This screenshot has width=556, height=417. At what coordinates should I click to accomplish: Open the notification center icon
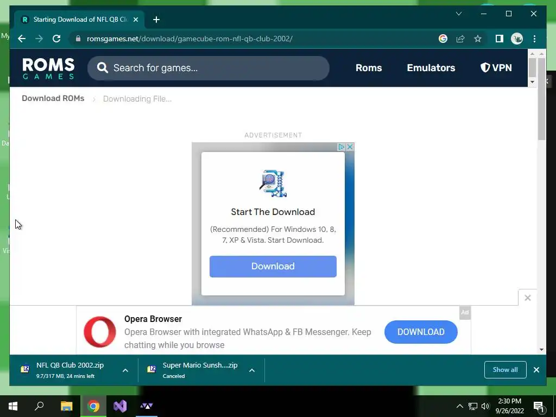pos(539,406)
